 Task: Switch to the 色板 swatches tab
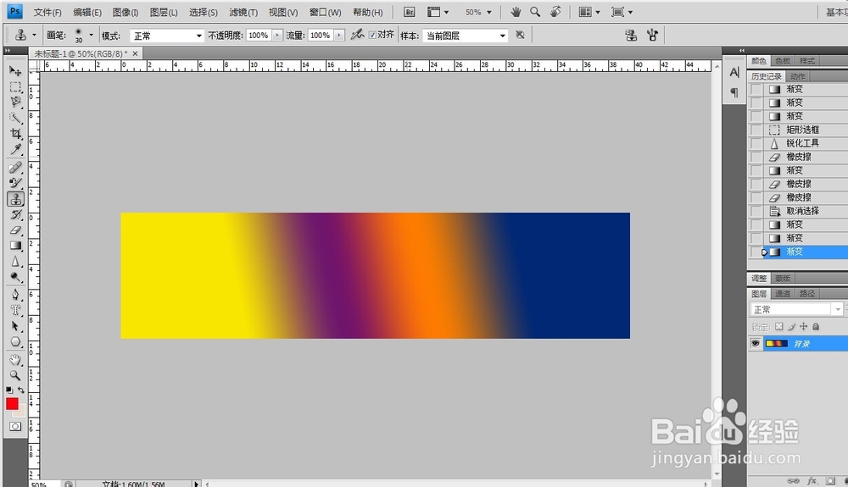point(783,60)
